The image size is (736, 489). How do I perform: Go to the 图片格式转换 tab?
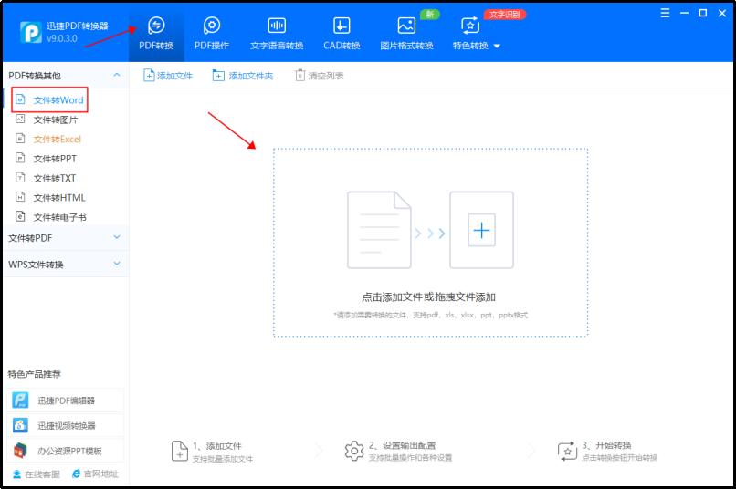(x=406, y=34)
